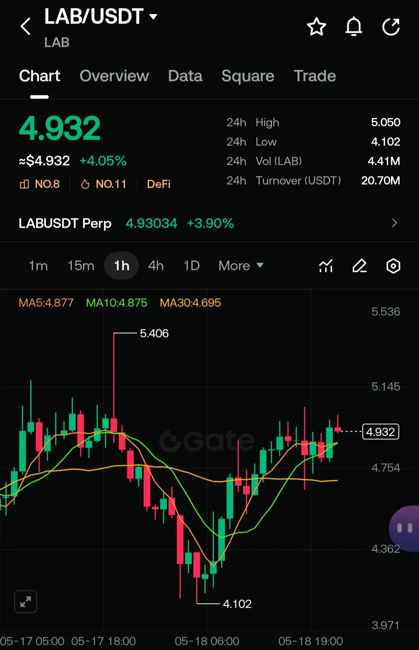Open chart indicators icon

coord(326,266)
